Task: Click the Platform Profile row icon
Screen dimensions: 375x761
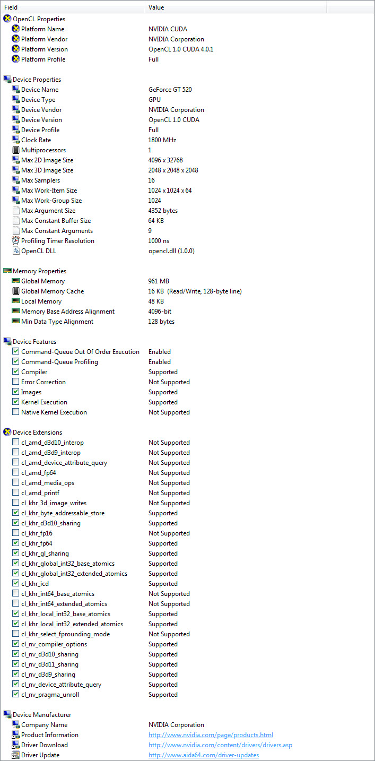Action: coord(16,59)
